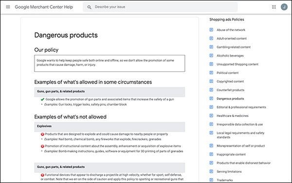Viewport: 292px width, 183px height.
Task: Click the Bomb-making instructions examples line
Action: [x=113, y=151]
